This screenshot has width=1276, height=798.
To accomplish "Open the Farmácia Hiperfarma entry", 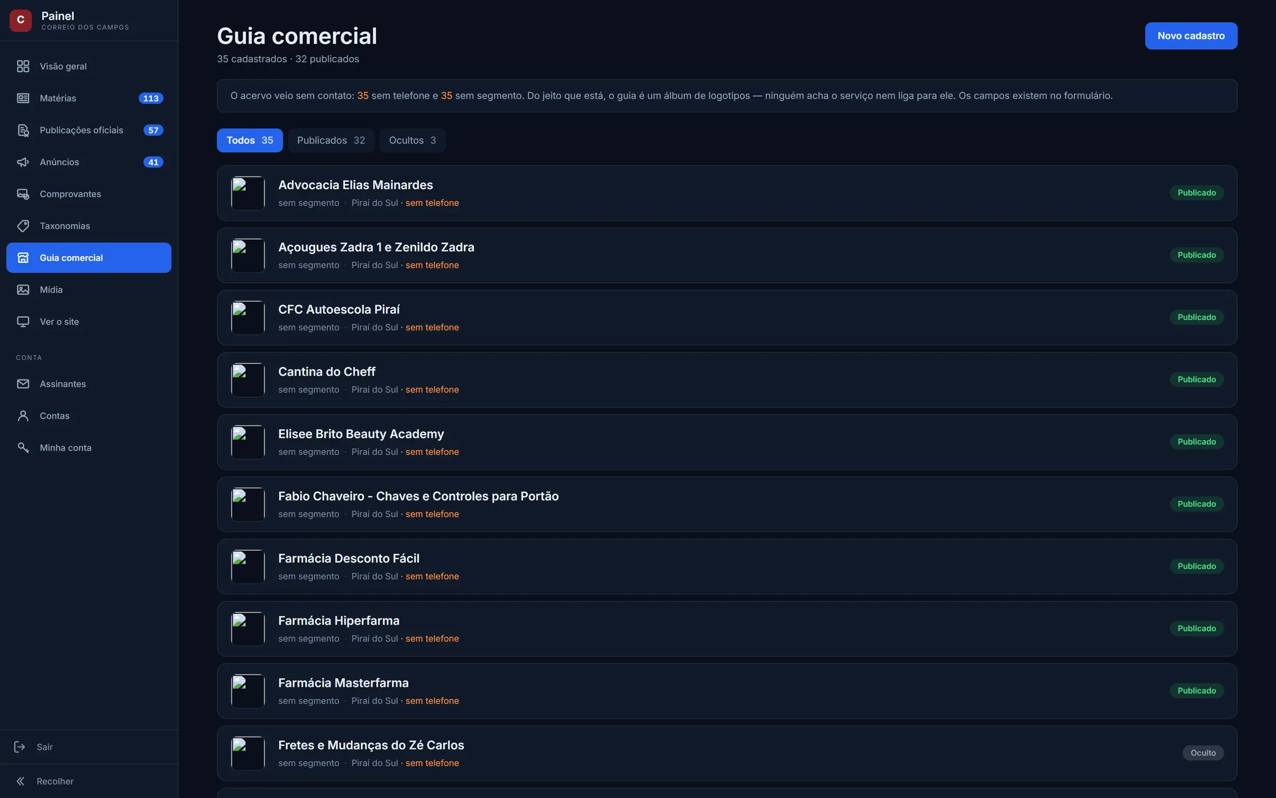I will click(727, 629).
